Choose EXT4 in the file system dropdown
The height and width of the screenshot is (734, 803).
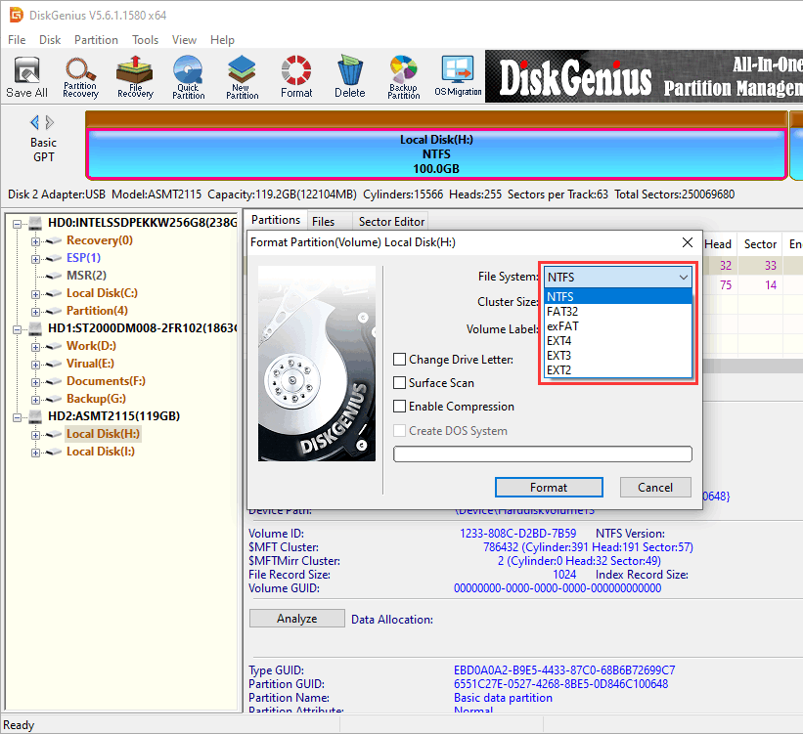560,341
